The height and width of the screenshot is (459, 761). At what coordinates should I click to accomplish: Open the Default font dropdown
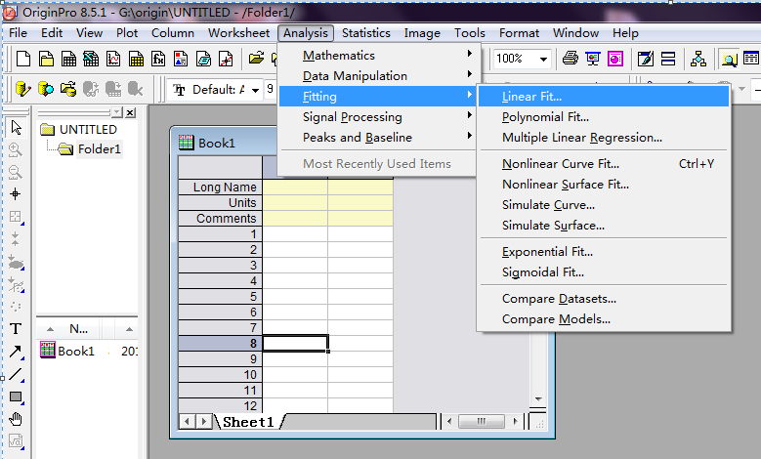pyautogui.click(x=255, y=90)
